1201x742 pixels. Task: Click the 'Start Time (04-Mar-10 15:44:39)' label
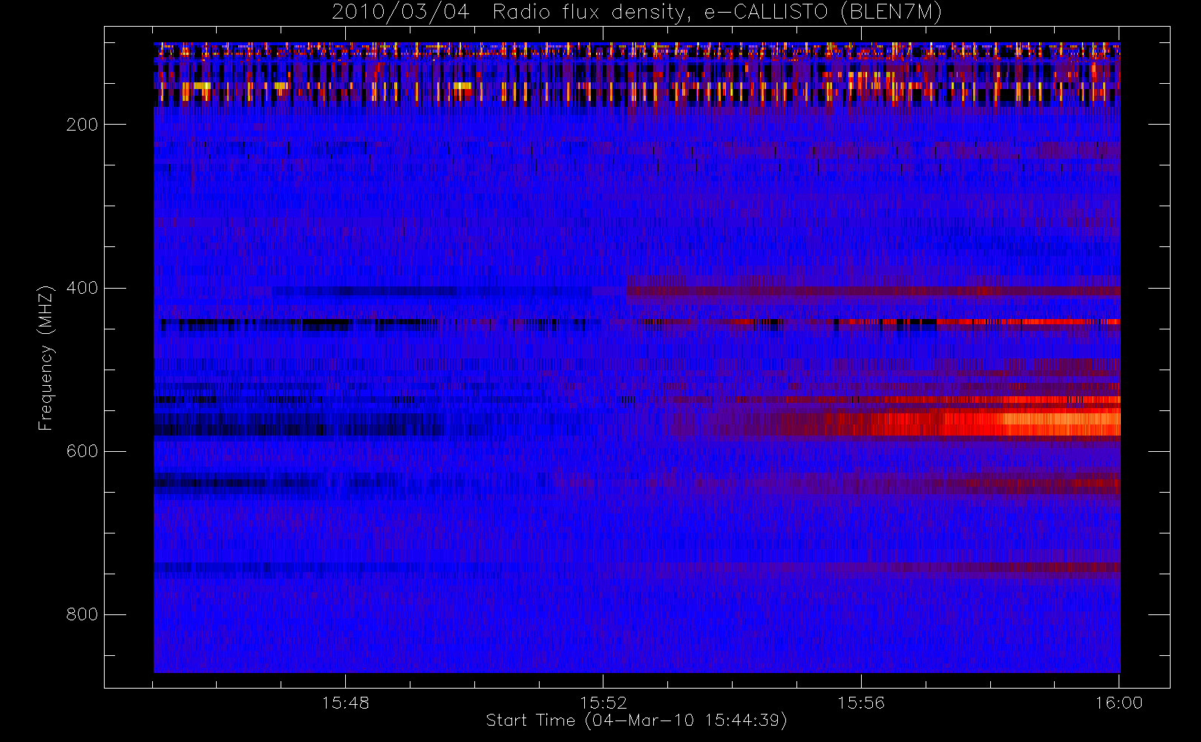point(636,720)
